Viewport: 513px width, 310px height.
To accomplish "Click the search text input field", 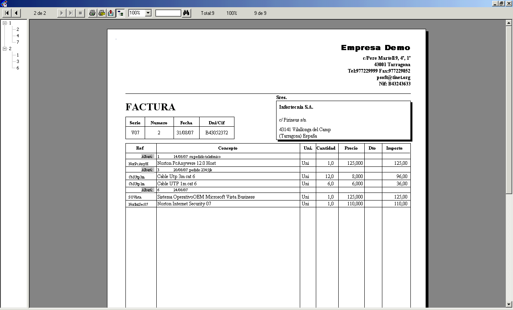I will pos(168,13).
